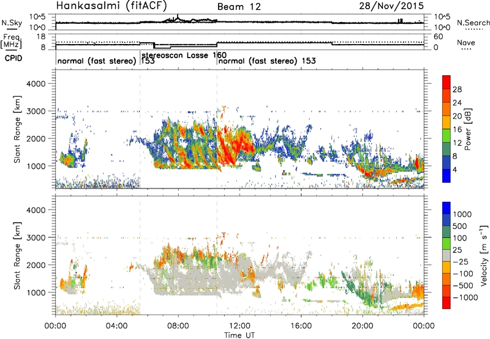This screenshot has width=490, height=339.
Task: Click the 12:00 time tick label
Action: 239,326
